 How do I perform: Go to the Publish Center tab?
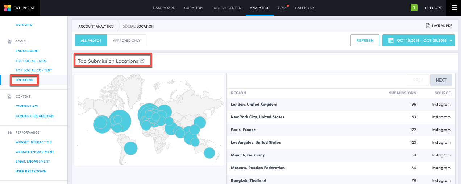tap(226, 8)
